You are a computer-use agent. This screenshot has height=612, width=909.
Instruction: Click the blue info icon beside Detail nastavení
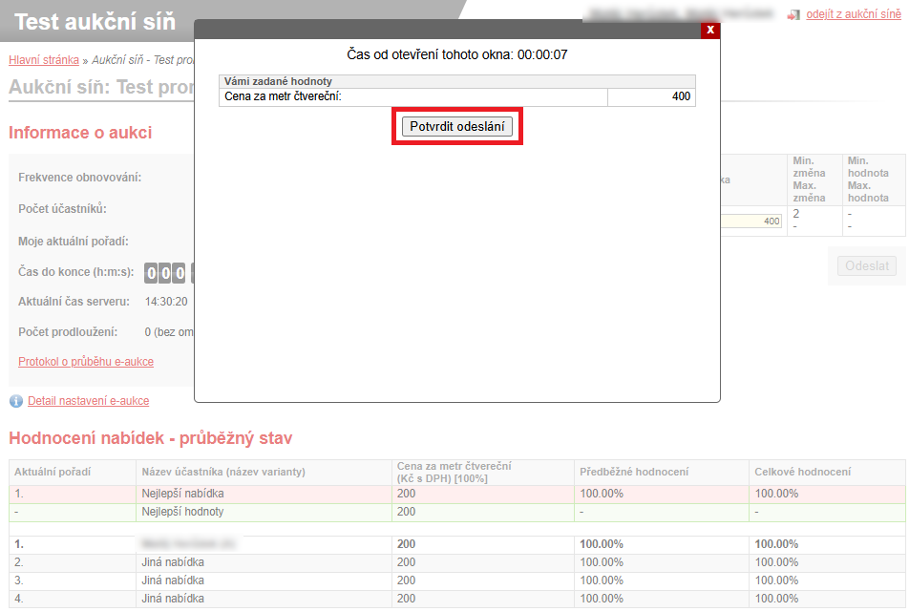coord(15,401)
